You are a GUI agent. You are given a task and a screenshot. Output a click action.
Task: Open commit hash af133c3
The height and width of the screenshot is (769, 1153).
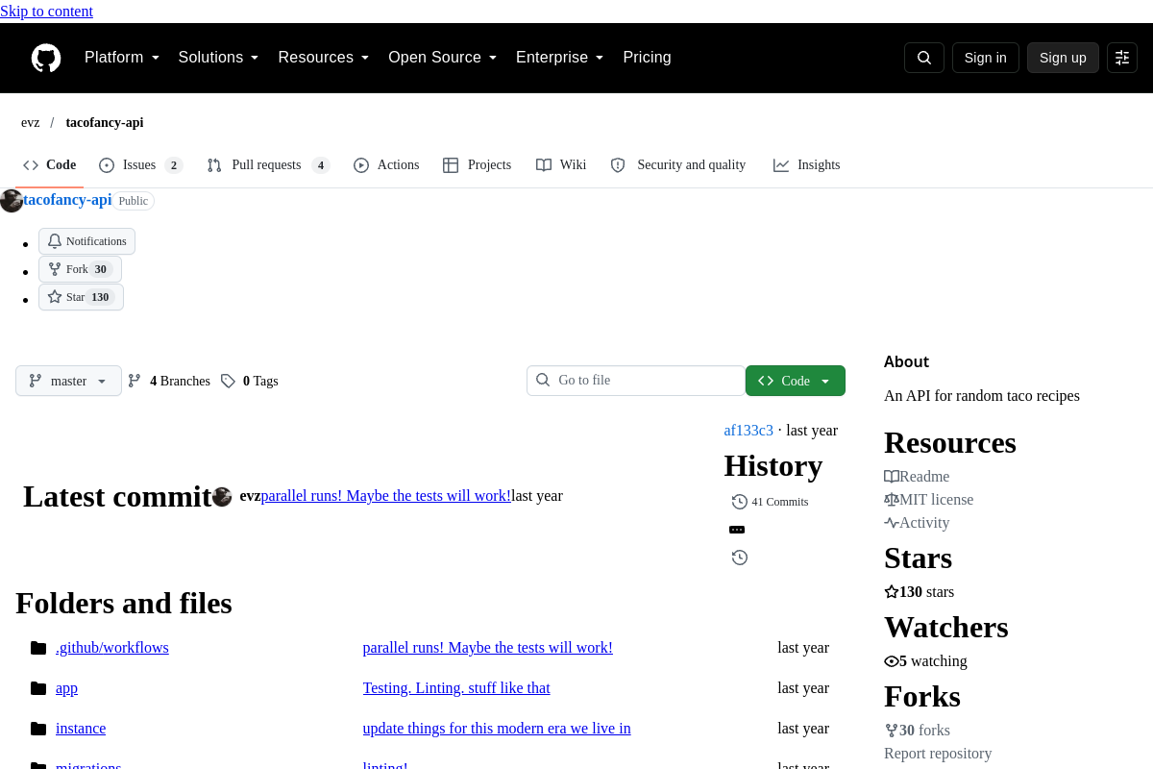748,431
